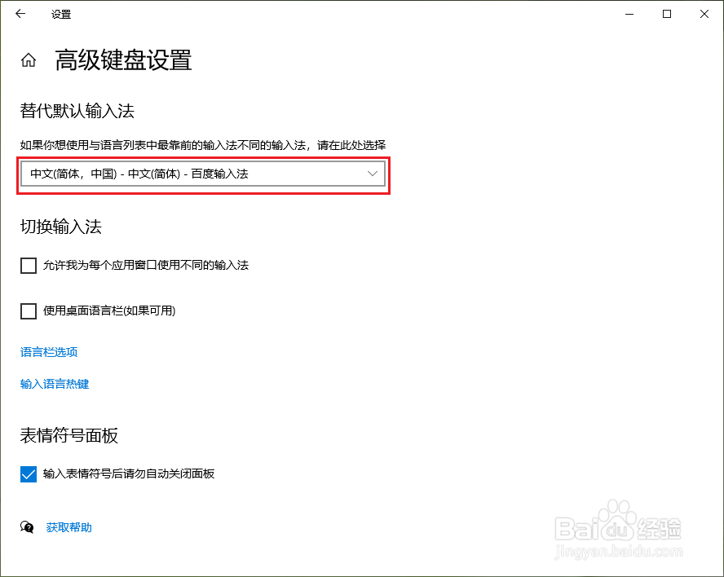Click the 设置 window title text
The width and height of the screenshot is (724, 577).
click(x=61, y=15)
